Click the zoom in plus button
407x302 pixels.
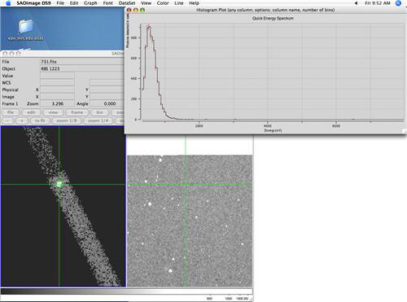[x=22, y=120]
